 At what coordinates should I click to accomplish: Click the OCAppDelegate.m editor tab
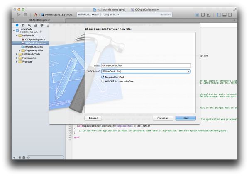point(39,20)
